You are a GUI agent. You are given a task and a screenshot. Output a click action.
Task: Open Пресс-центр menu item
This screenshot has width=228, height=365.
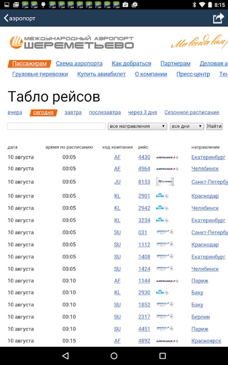click(x=193, y=74)
